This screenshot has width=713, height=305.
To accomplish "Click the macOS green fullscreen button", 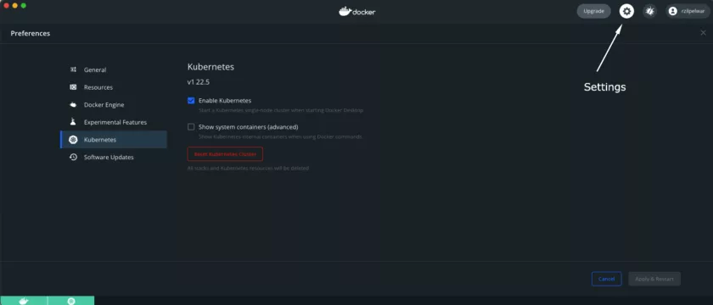I will click(x=24, y=5).
